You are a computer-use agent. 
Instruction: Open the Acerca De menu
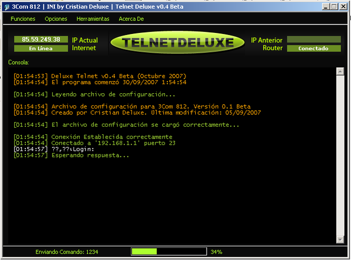[x=131, y=19]
